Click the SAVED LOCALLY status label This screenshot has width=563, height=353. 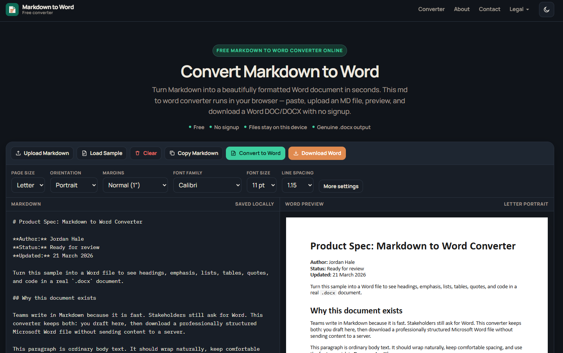click(254, 204)
